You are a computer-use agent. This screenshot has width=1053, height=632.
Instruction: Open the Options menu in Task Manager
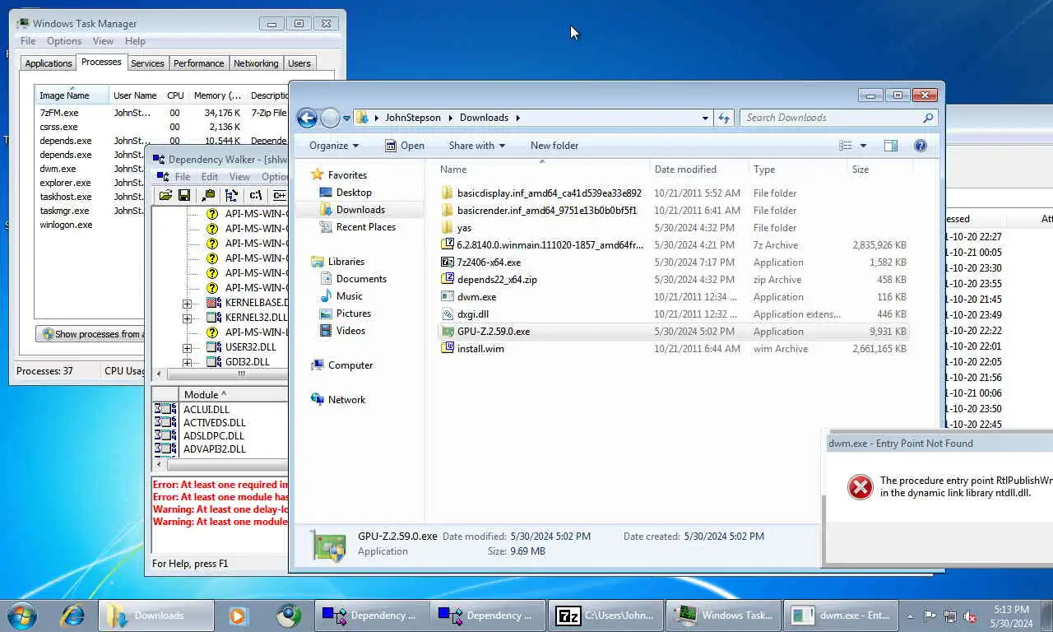pyautogui.click(x=64, y=41)
